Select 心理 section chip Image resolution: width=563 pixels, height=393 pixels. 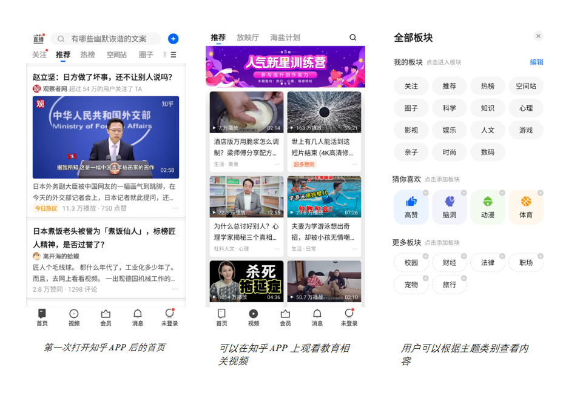pyautogui.click(x=526, y=108)
